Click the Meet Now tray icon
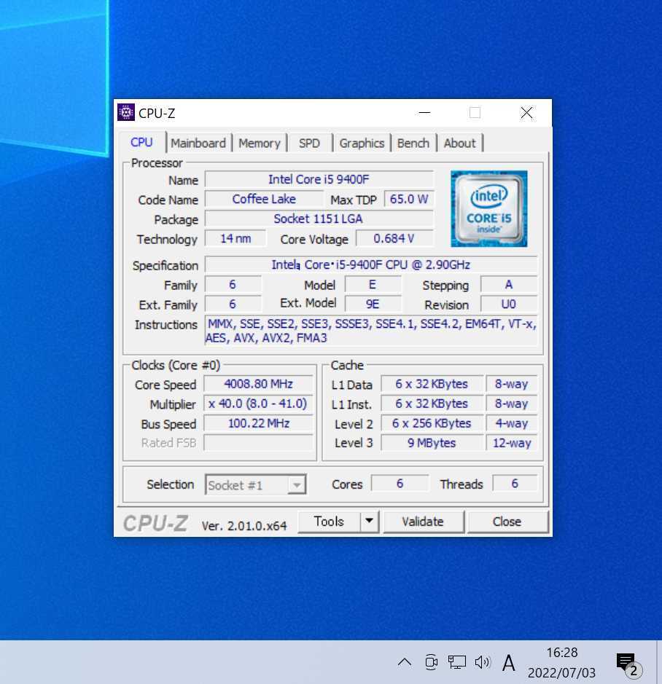662x684 pixels. coord(431,662)
